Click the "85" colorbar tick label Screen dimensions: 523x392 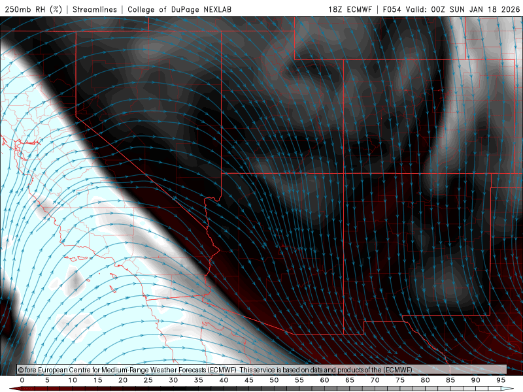pyautogui.click(x=450, y=380)
